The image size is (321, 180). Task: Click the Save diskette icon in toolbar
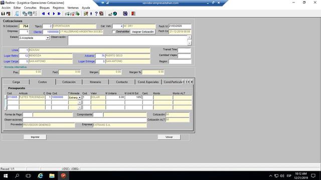point(3,13)
